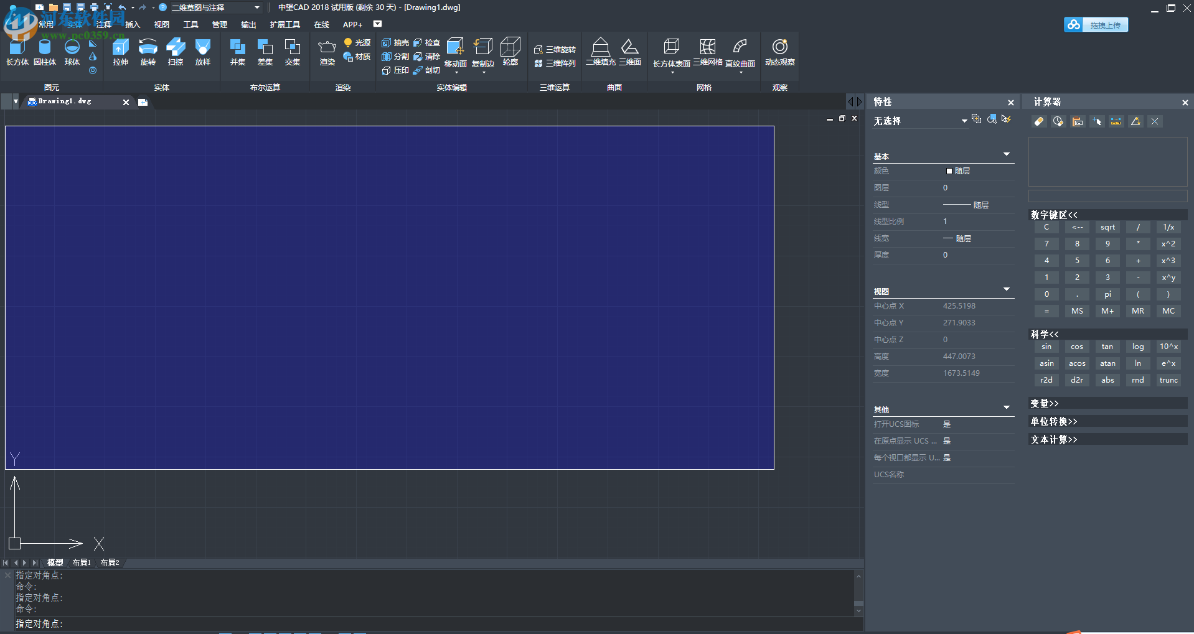This screenshot has height=634, width=1194.
Task: Click the calculator eraser clear icon
Action: pos(1039,121)
